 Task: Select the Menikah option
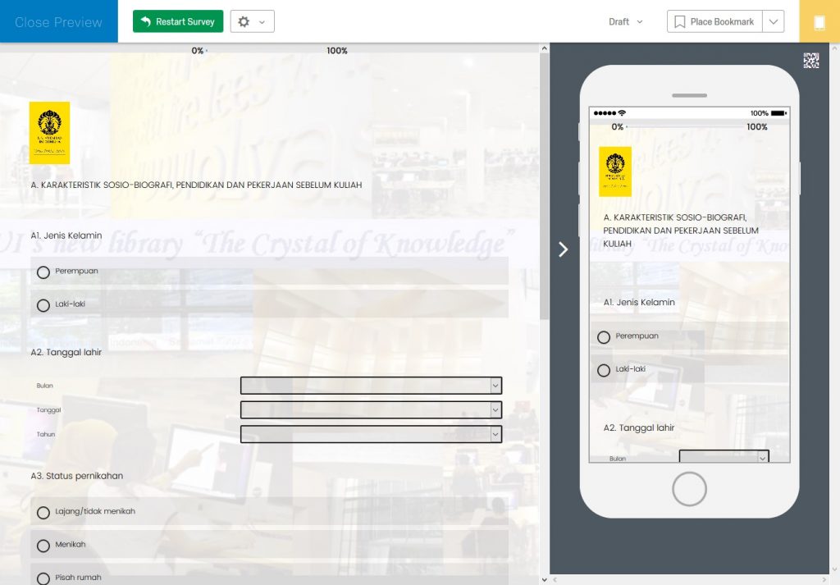(269, 545)
